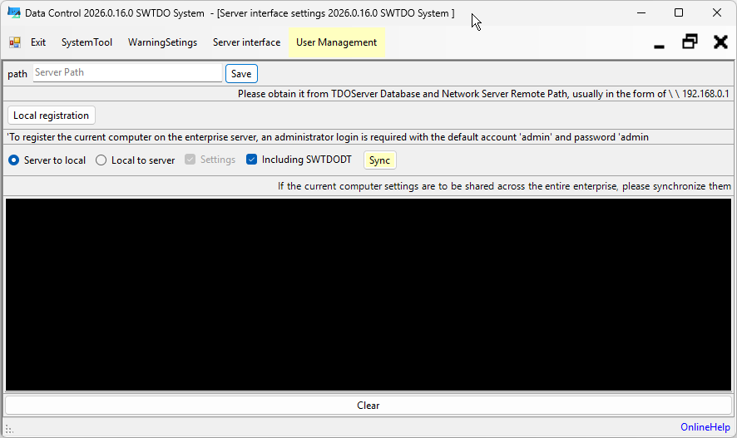
Task: Maximize the main Data Control window
Action: (679, 13)
